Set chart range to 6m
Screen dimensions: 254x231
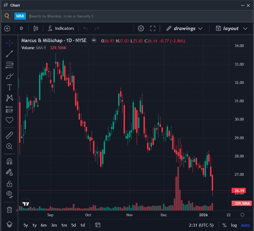point(44,225)
